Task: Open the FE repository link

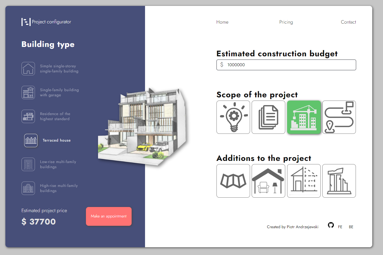Action: (340, 227)
